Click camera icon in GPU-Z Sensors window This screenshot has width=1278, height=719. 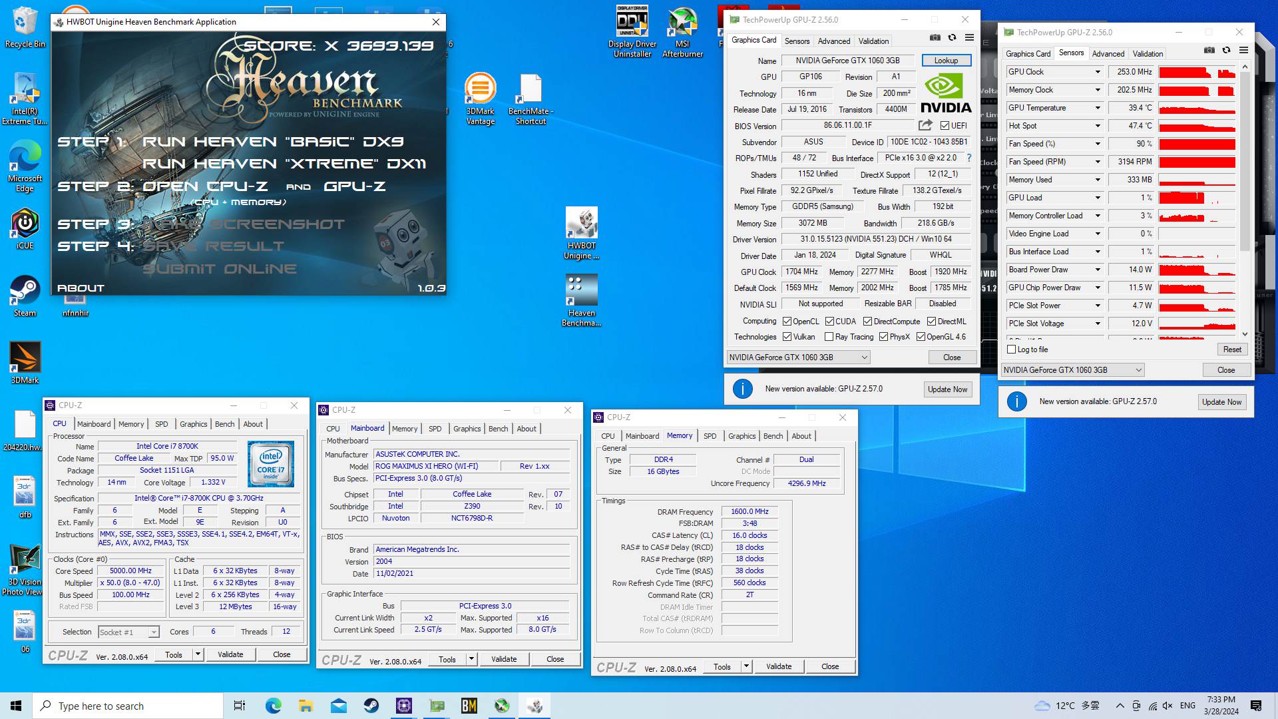(x=1209, y=51)
